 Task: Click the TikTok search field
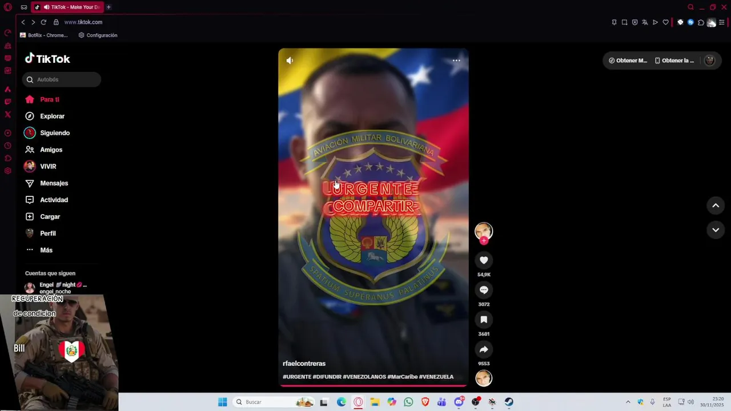click(x=62, y=79)
